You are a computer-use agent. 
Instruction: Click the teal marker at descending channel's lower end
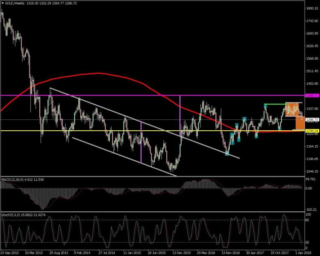coord(227,153)
